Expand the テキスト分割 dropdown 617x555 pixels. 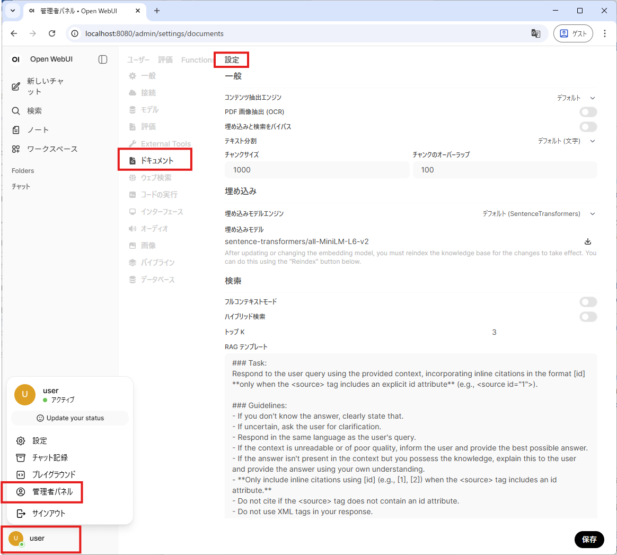pyautogui.click(x=566, y=141)
